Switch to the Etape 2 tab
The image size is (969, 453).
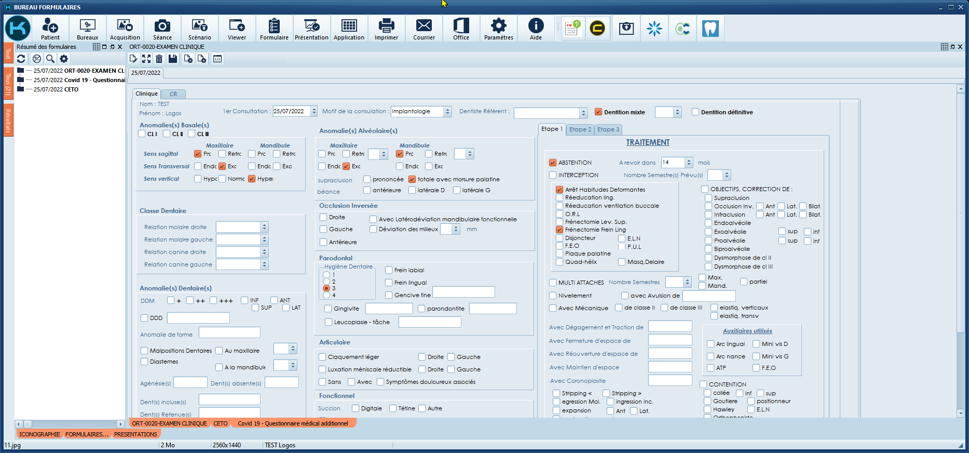[x=580, y=129]
